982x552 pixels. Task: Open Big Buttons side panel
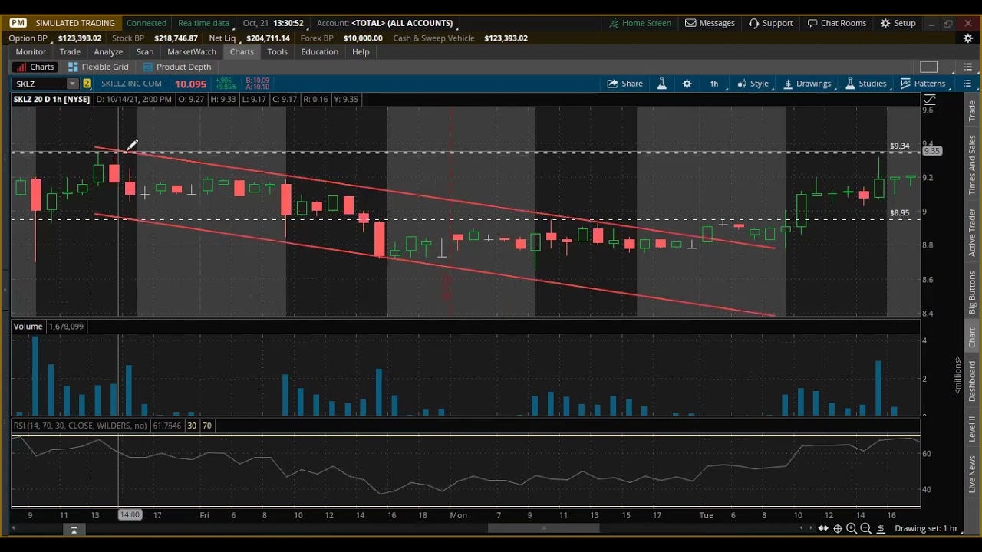coord(972,293)
